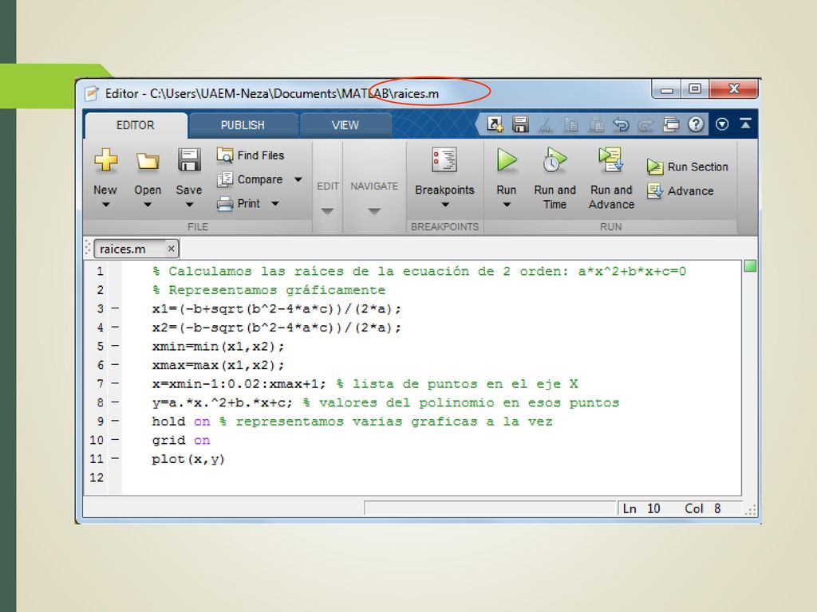Set breakpoint dash on line 6
Image resolution: width=817 pixels, height=612 pixels.
[x=115, y=365]
